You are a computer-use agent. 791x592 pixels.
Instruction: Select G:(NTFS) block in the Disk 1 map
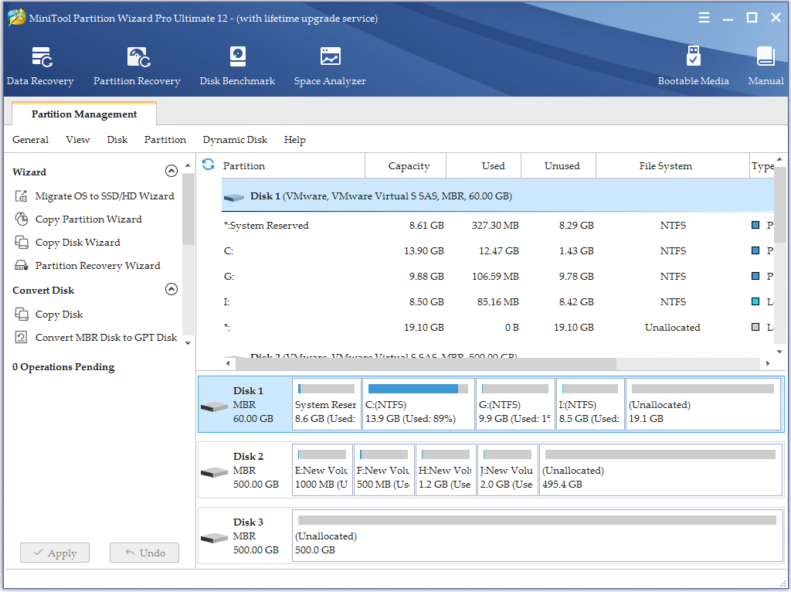tap(515, 404)
